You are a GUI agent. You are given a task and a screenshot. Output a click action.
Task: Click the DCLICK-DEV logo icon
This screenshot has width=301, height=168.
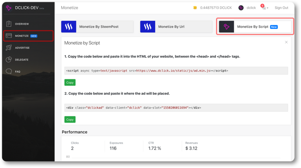coord(8,8)
